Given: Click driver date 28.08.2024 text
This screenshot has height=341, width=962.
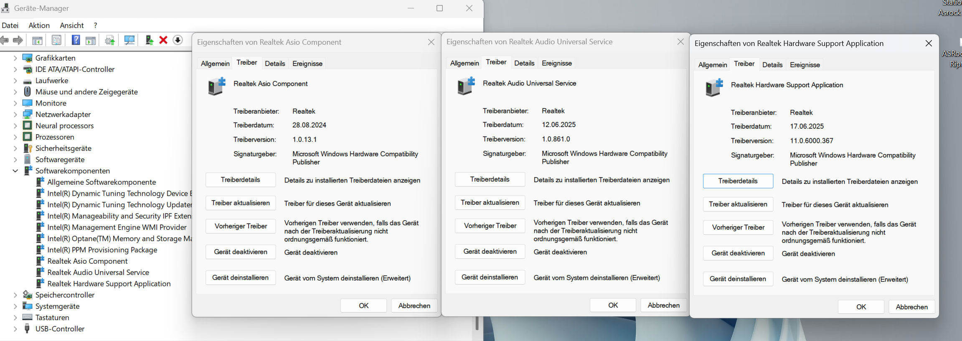Looking at the screenshot, I should tap(309, 125).
